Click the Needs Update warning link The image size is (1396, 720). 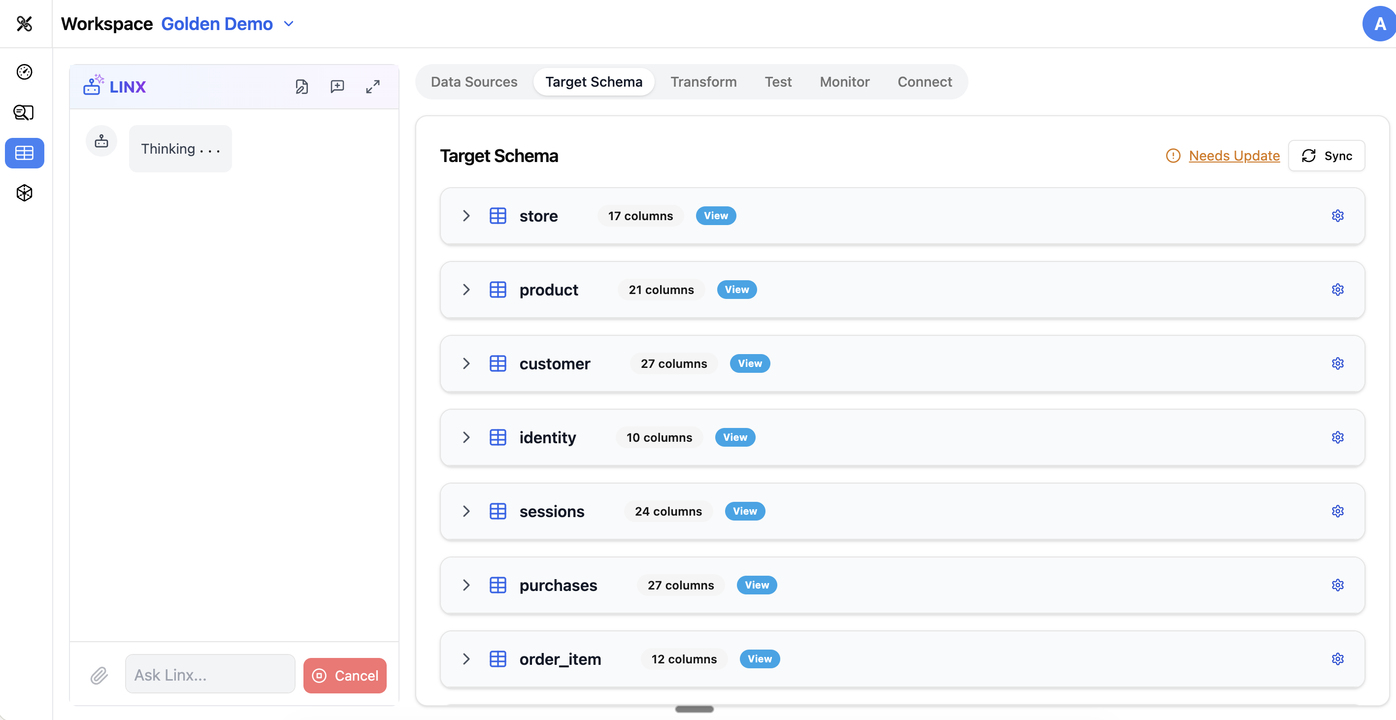(x=1234, y=156)
